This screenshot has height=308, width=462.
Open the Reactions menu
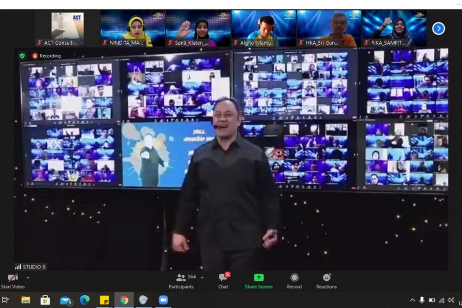pyautogui.click(x=326, y=280)
